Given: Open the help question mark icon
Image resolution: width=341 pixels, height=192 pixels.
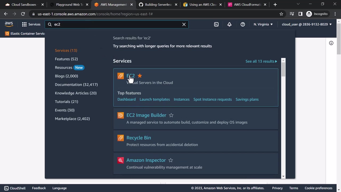Looking at the screenshot, I should pos(243,24).
